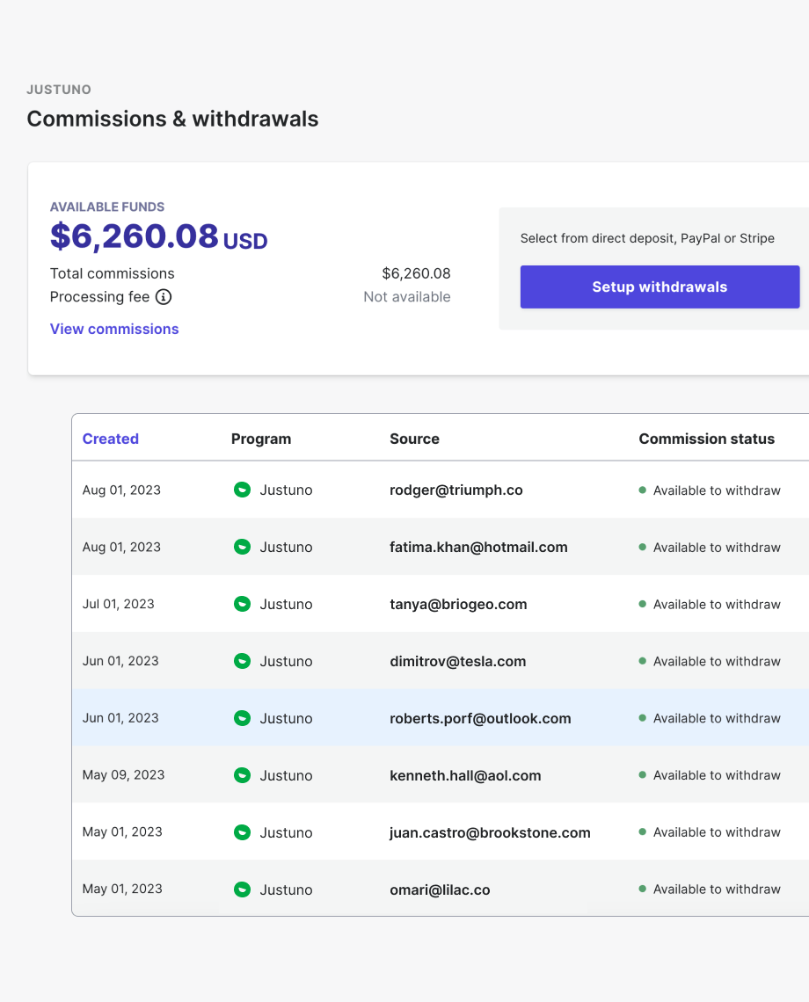
Task: Click the Source column header
Action: point(414,439)
